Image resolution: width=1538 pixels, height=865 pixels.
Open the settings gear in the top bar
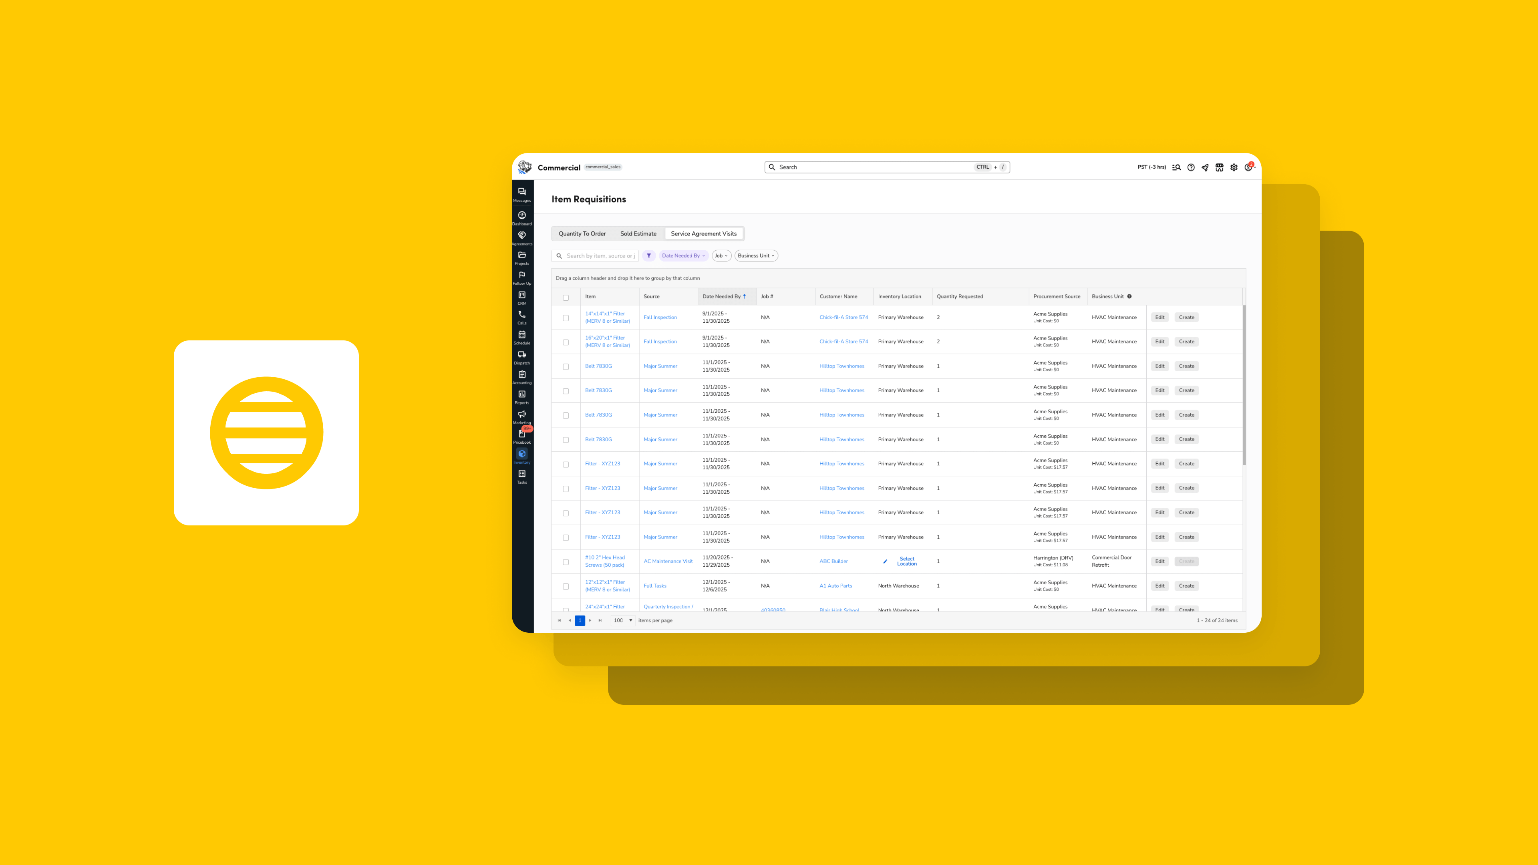coord(1234,167)
